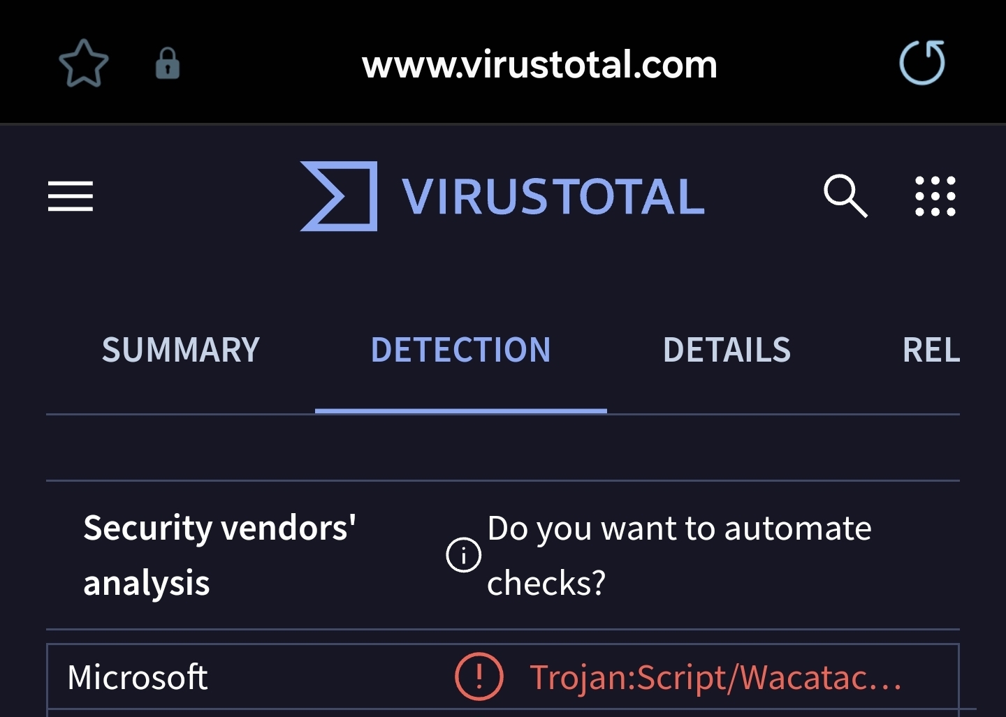The height and width of the screenshot is (717, 1006).
Task: Bookmark the page with the star icon
Action: [x=84, y=64]
